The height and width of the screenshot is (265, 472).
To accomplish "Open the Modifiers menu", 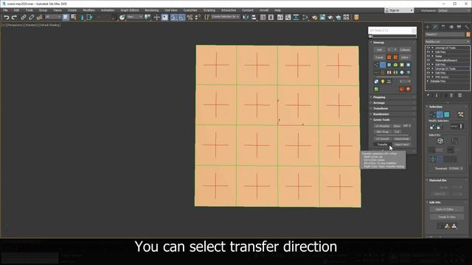I will point(88,10).
